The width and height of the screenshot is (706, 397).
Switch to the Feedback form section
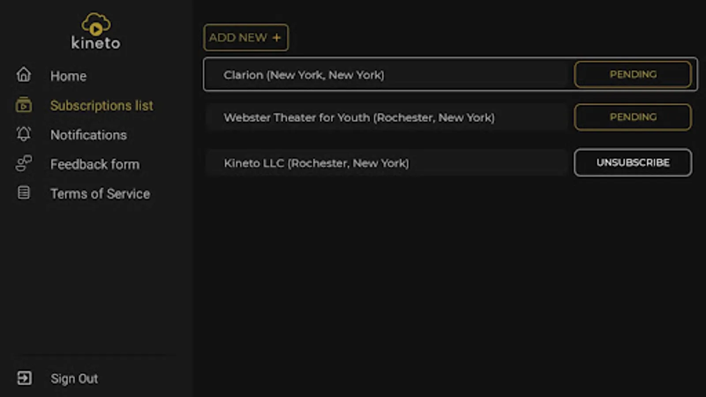[95, 164]
